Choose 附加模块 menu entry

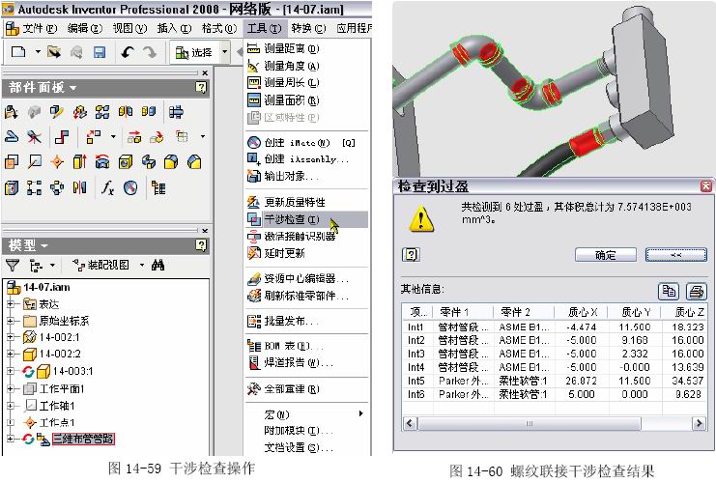pyautogui.click(x=306, y=431)
